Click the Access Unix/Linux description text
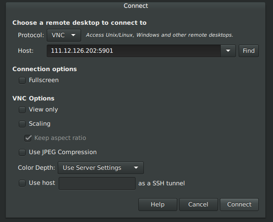Viewport: 273px width, 222px height. tap(159, 35)
